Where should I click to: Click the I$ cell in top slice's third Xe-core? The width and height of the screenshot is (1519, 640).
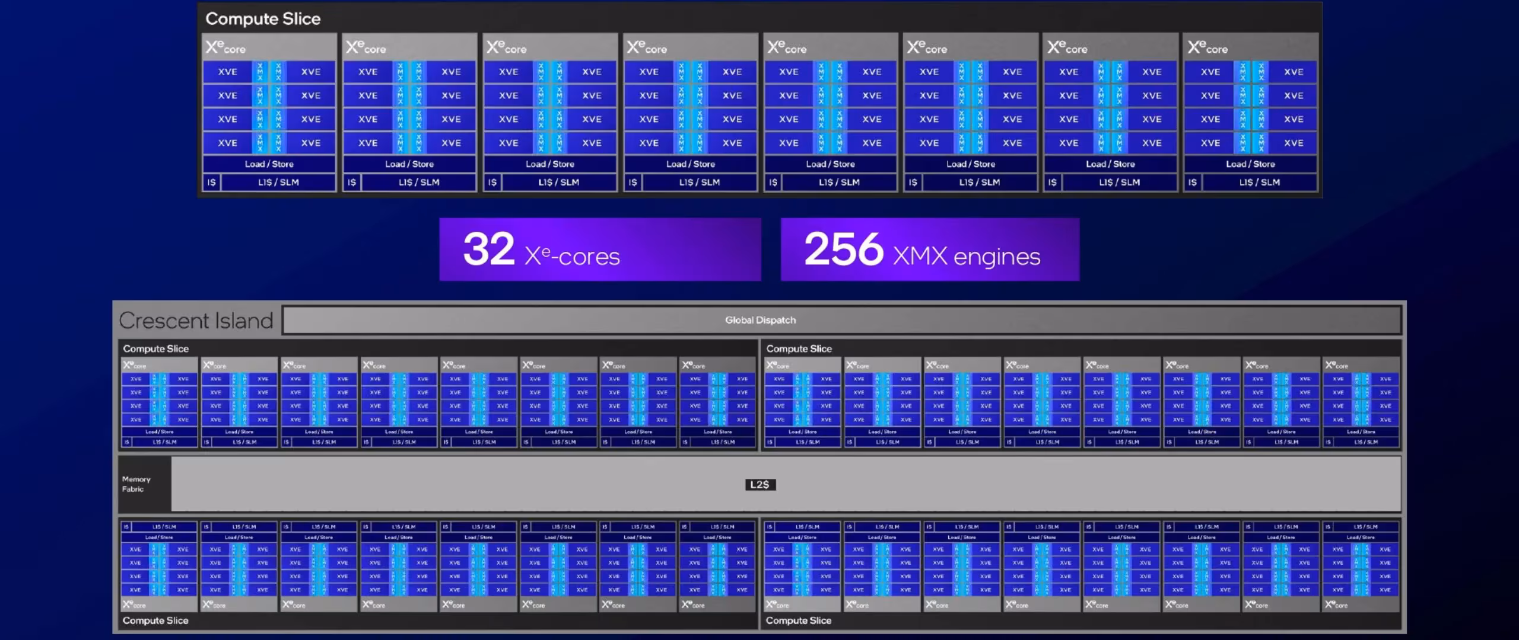[492, 183]
